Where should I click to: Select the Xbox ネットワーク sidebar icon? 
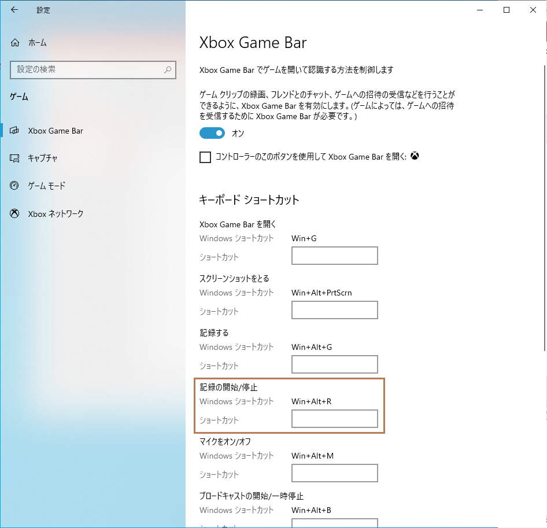[x=14, y=213]
